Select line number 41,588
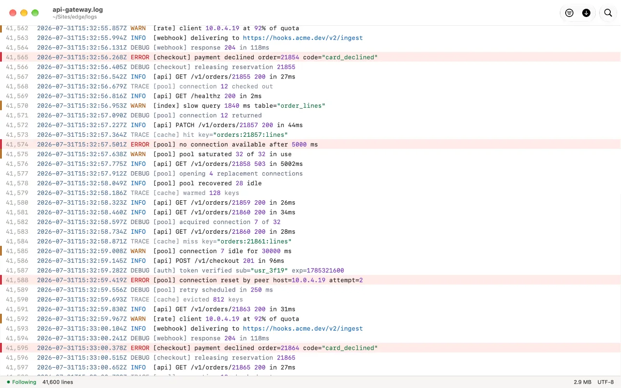Screen dimensions: 621x388 [x=17, y=280]
